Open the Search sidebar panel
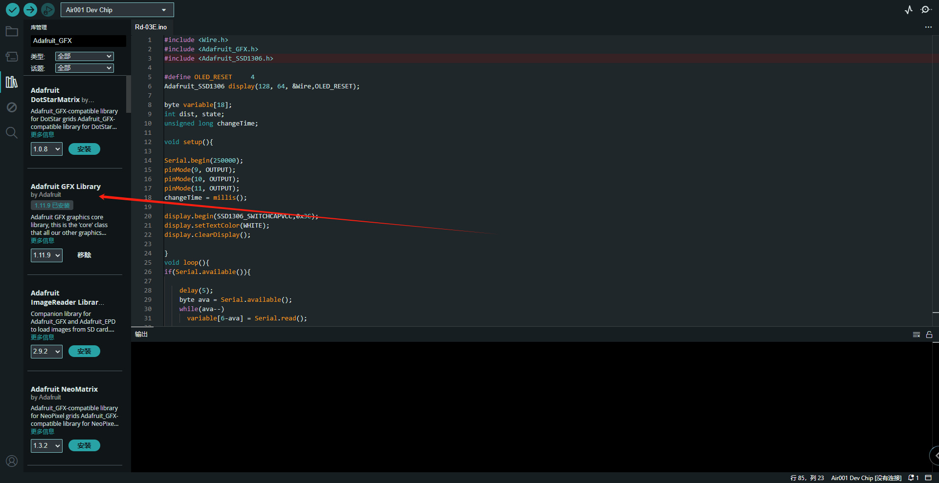The height and width of the screenshot is (483, 939). click(12, 132)
